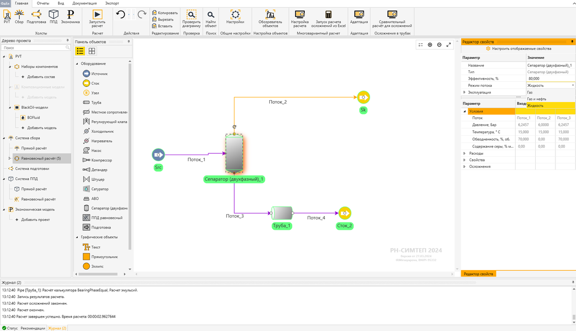Expand the Свойства section
Viewport: 576px width, 331px height.
coord(464,160)
